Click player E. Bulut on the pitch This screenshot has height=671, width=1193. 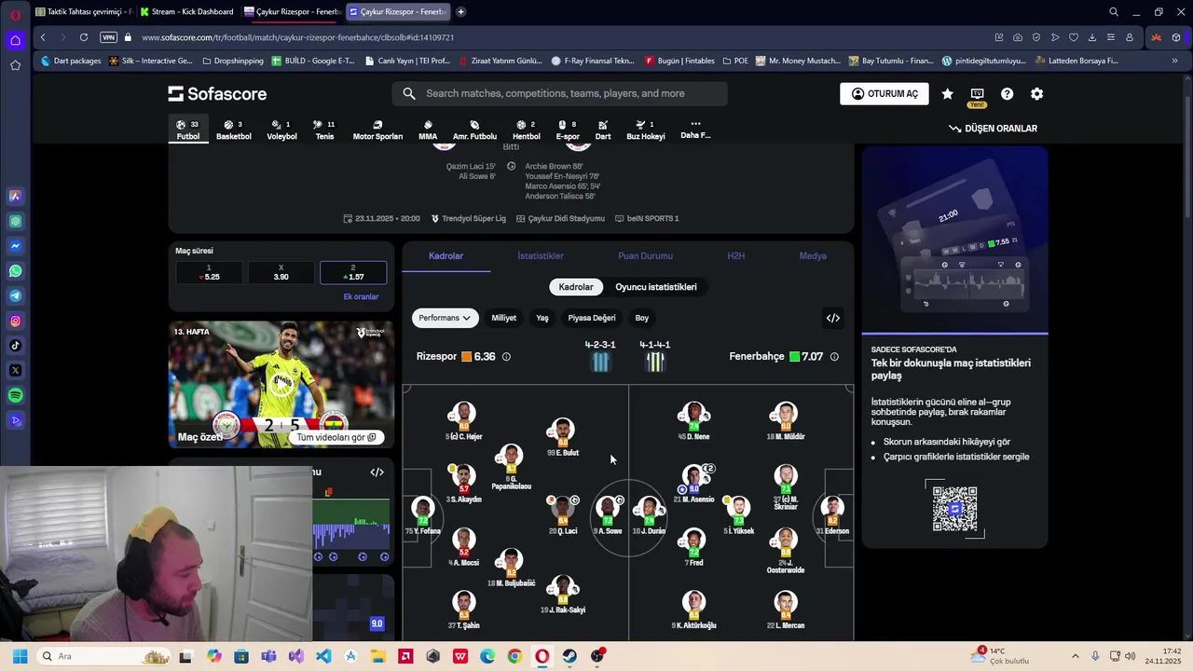pyautogui.click(x=562, y=437)
